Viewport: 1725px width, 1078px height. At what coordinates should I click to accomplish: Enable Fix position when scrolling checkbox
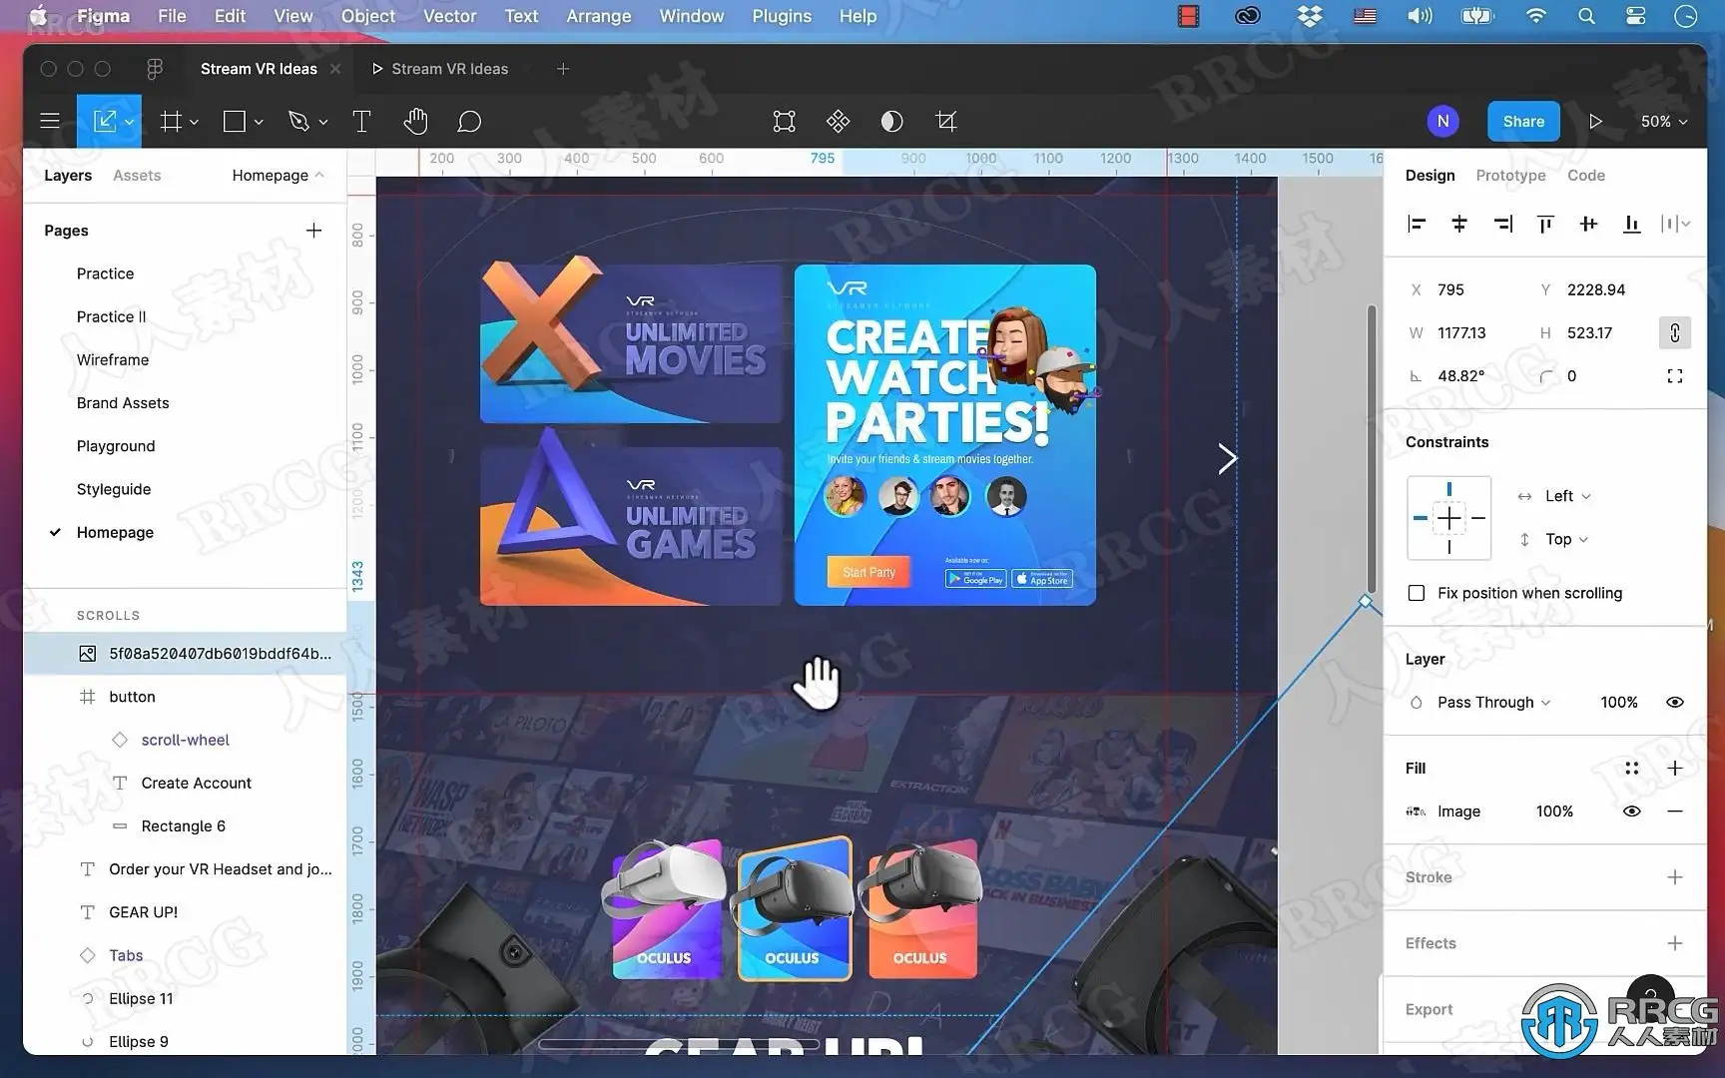point(1417,593)
